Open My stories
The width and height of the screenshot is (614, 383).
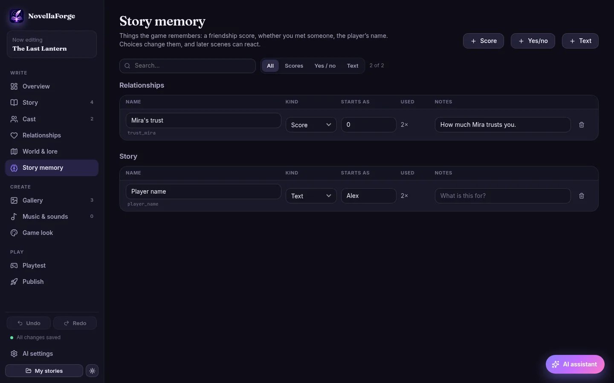click(44, 371)
